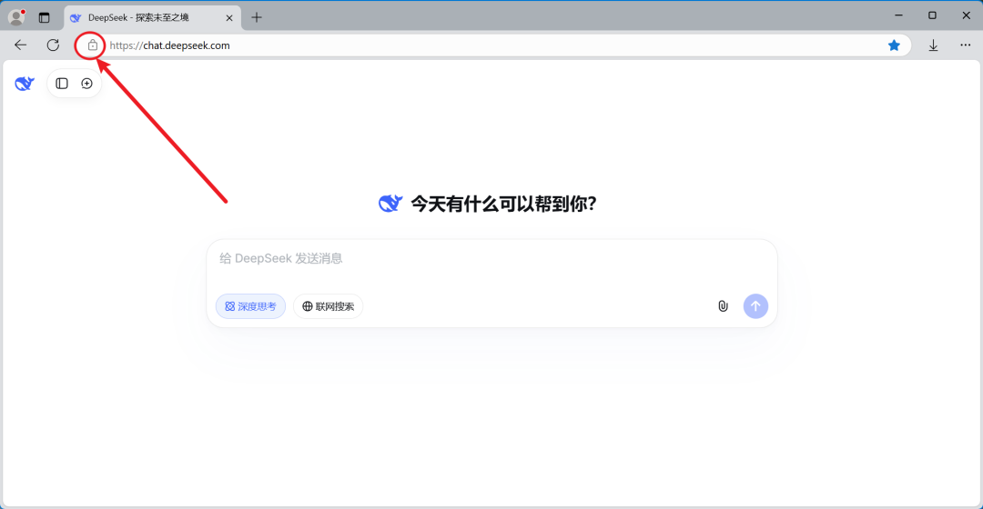Expand the DeepSeek sidebar panel

click(x=62, y=84)
